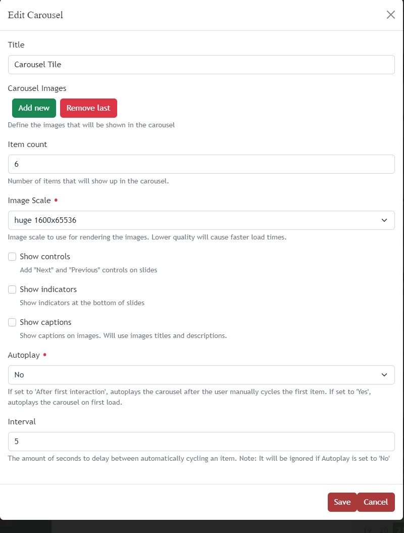The height and width of the screenshot is (533, 404).
Task: Click the 'Show captions' label text
Action: pos(45,322)
